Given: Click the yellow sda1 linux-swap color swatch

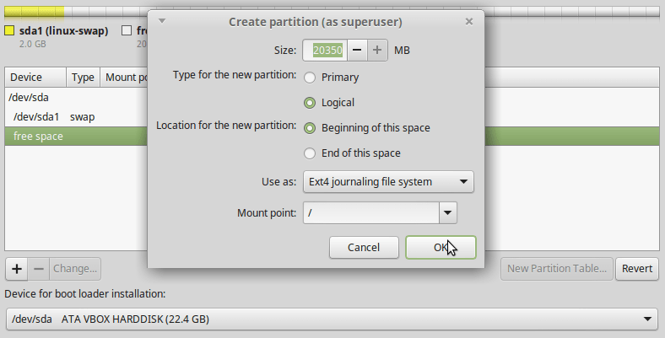Looking at the screenshot, I should pyautogui.click(x=9, y=30).
